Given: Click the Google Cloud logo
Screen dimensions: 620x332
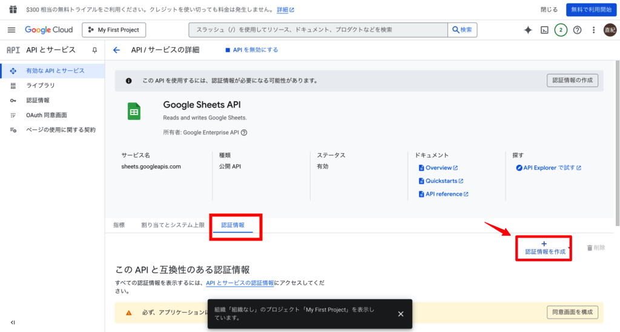Looking at the screenshot, I should click(48, 30).
